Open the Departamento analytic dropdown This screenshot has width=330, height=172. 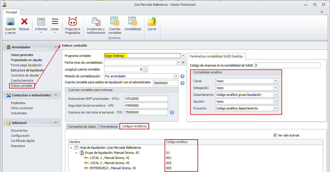[x=275, y=95]
